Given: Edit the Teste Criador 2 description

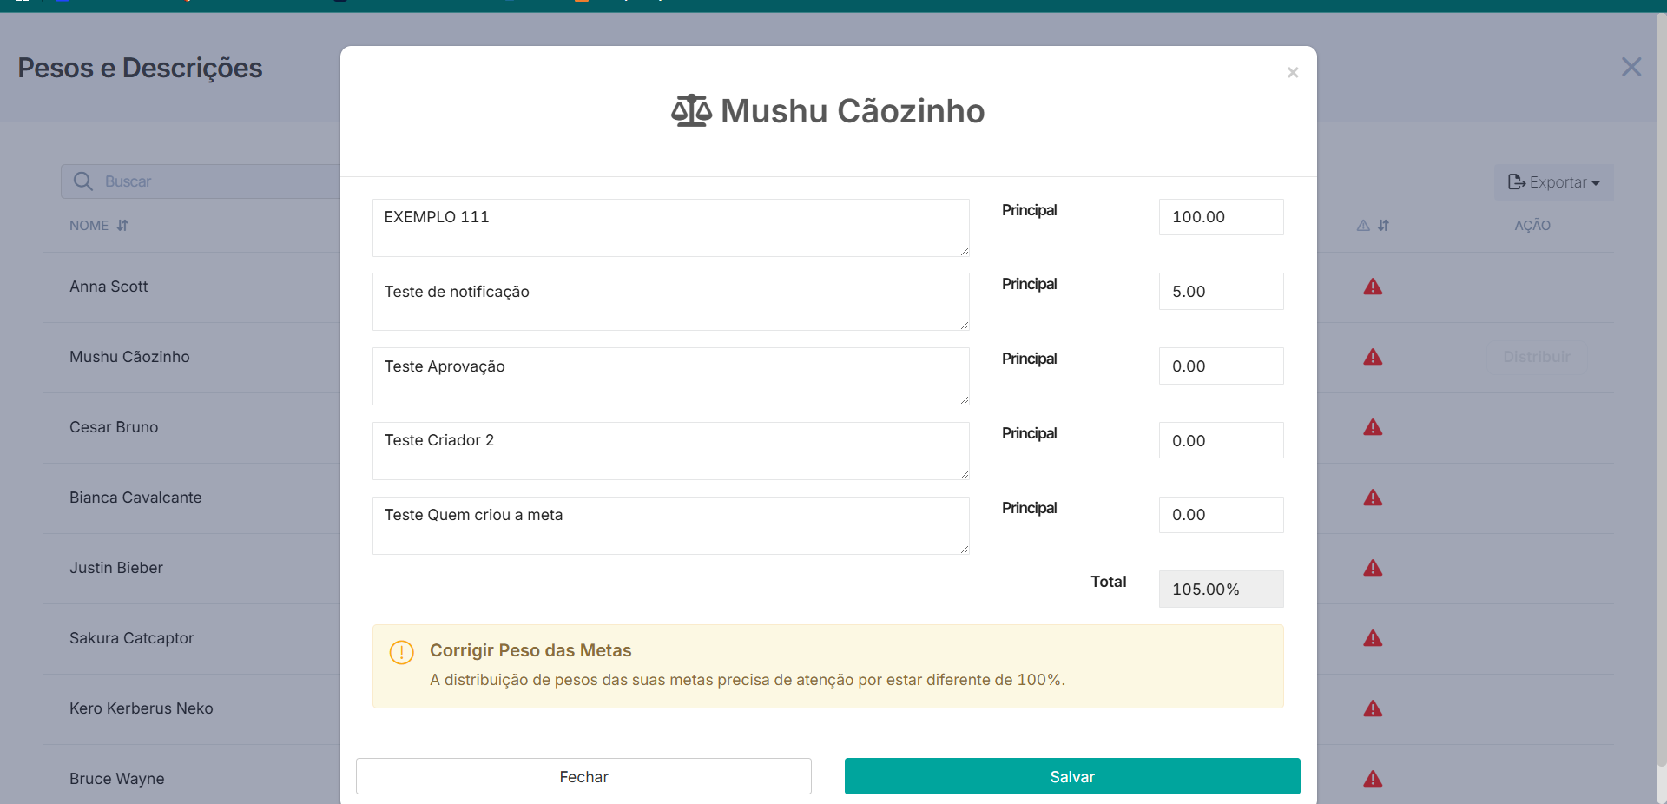Looking at the screenshot, I should pyautogui.click(x=670, y=451).
